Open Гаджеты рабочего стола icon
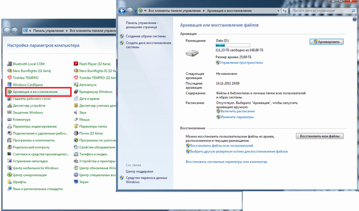 pyautogui.click(x=9, y=99)
